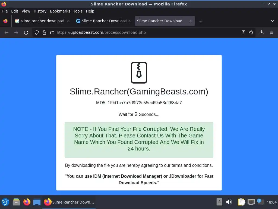Click the 'Wait for 2 Seconds' countdown
The image size is (278, 209).
(x=139, y=114)
